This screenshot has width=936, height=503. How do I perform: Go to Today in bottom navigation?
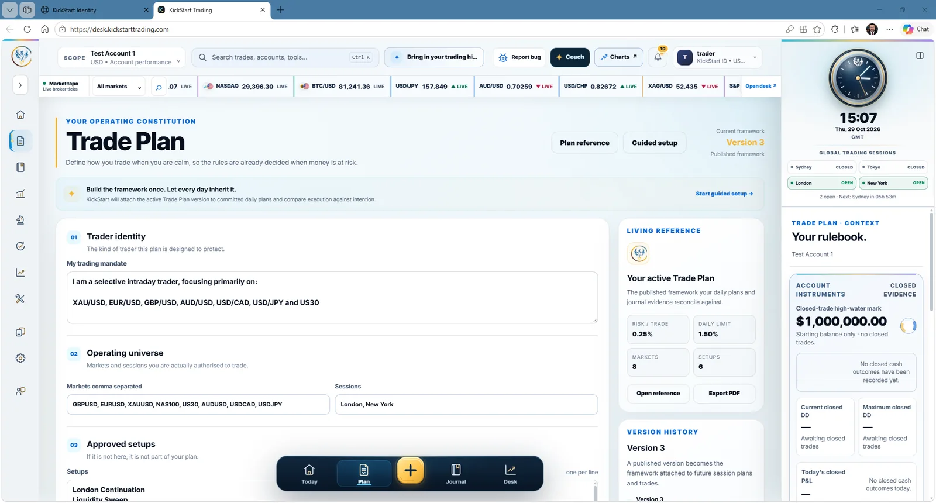pyautogui.click(x=309, y=474)
